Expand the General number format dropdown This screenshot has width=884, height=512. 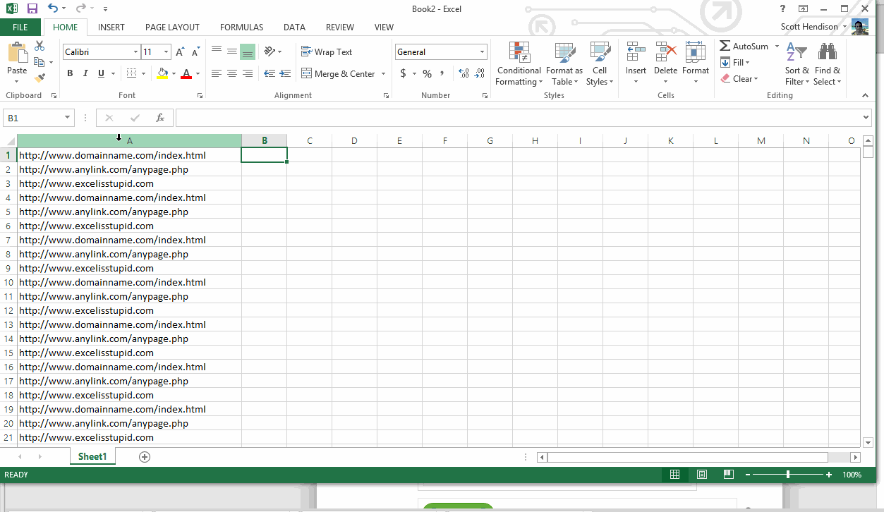tap(483, 51)
